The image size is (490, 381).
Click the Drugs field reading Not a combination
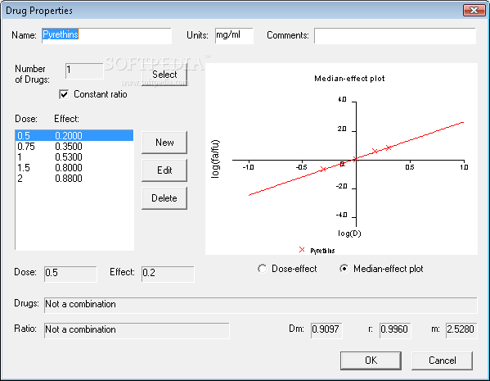tap(261, 305)
